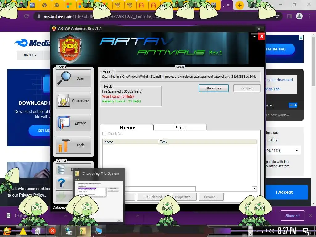
Task: Click the 8:27 PM taskbar clock
Action: 287,231
